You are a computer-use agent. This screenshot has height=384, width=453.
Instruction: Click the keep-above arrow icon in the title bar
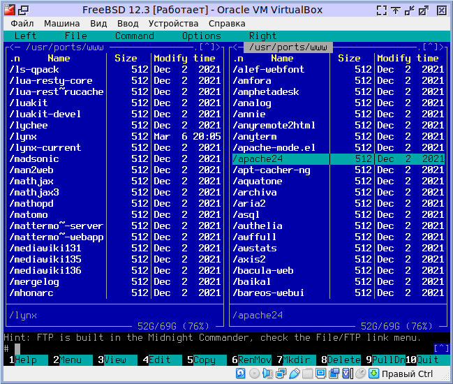[x=396, y=10]
